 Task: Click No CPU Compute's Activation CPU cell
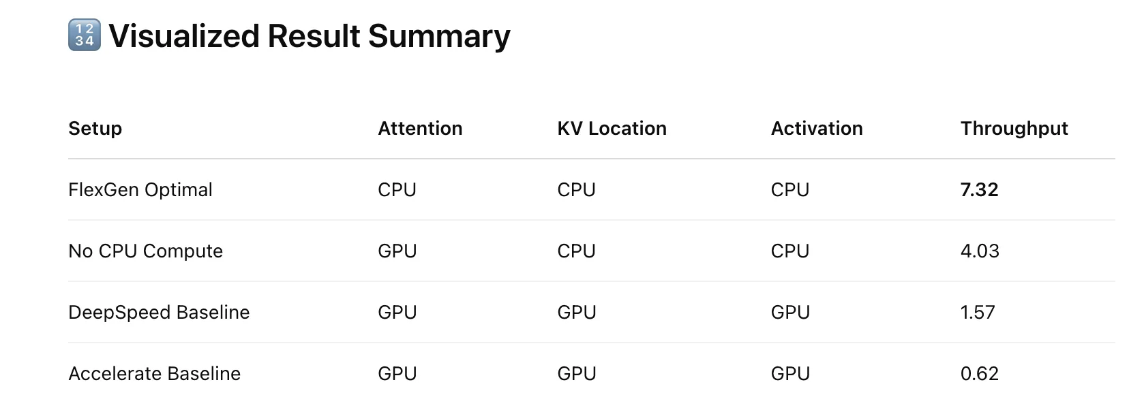[x=790, y=251]
